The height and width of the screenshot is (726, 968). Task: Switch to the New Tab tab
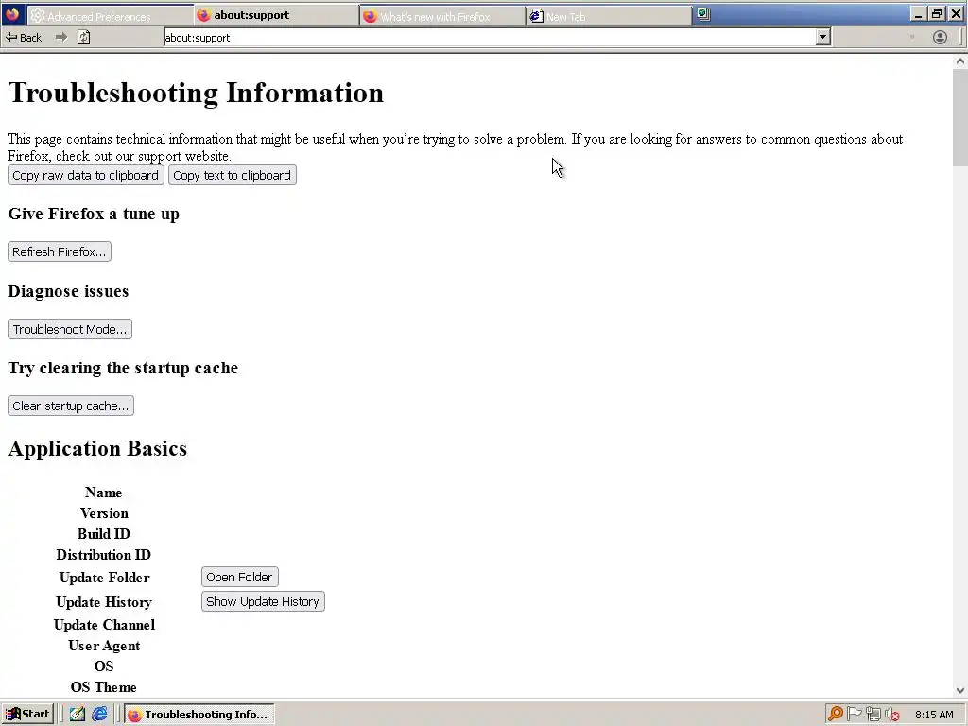(x=609, y=16)
